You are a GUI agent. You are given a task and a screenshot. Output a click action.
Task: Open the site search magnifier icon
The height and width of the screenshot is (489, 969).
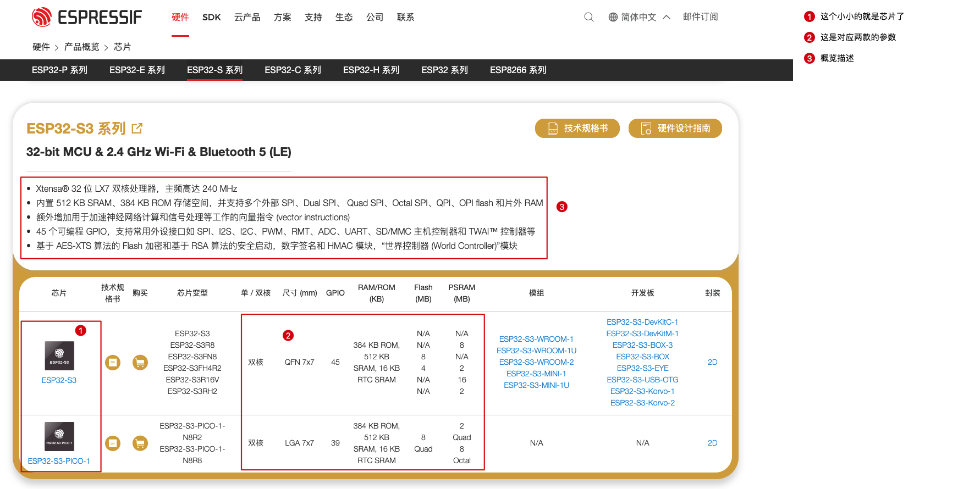coord(589,17)
